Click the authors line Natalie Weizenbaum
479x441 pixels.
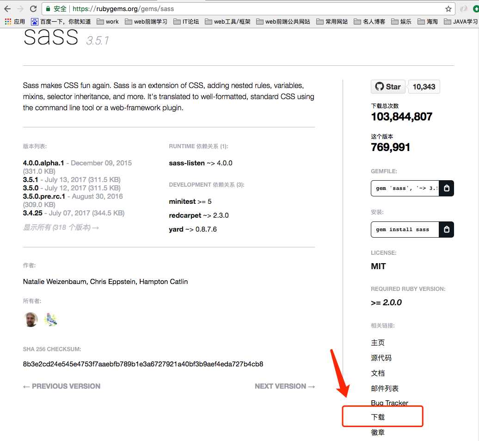tap(105, 282)
